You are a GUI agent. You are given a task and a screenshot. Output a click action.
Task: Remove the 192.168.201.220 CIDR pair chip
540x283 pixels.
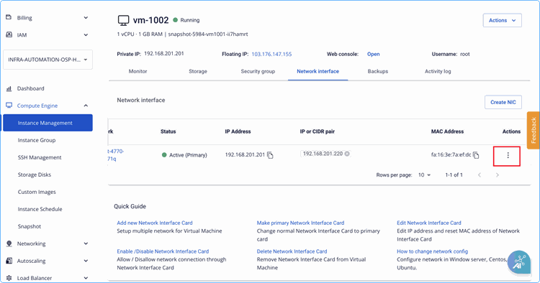[x=347, y=154]
